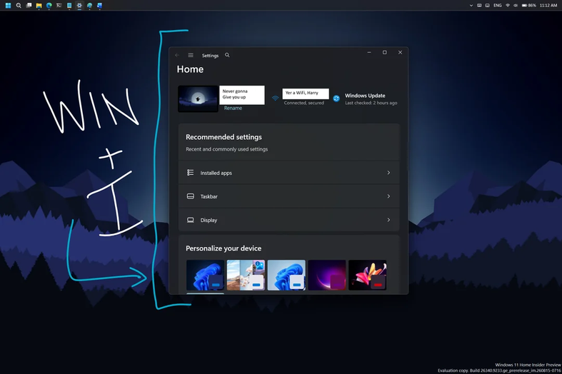Open the volume speaker tray icon
The width and height of the screenshot is (562, 374).
516,6
